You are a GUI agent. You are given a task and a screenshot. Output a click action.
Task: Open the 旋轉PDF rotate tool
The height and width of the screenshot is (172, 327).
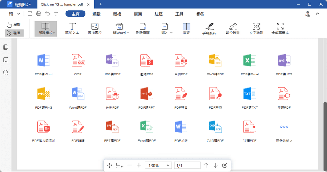point(284,98)
